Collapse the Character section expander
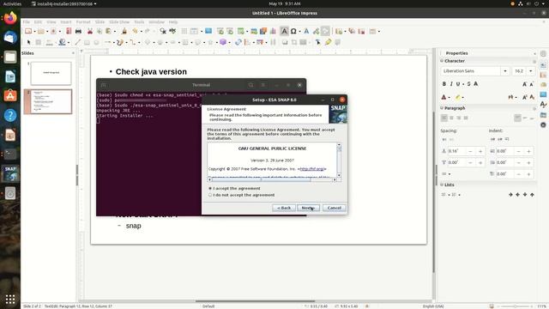Screen dimensions: 549x309 (x=442, y=61)
